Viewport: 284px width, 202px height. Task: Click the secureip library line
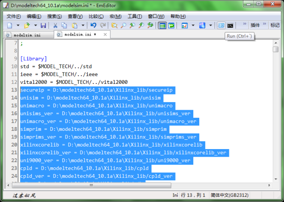[96, 90]
